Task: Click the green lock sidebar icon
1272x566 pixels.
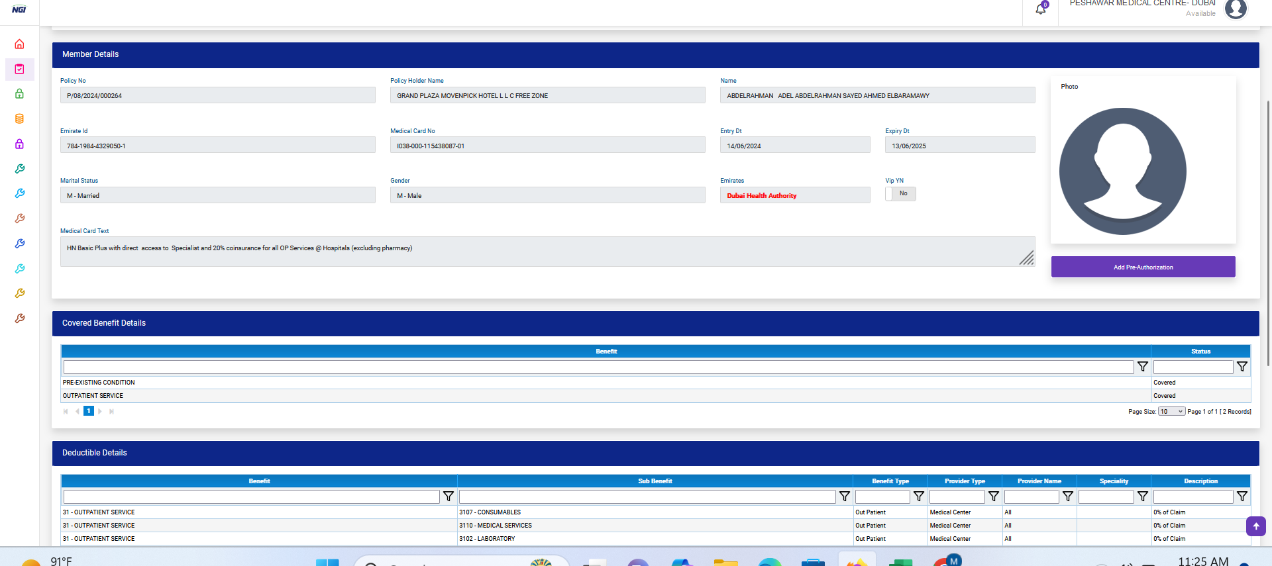Action: coord(19,94)
